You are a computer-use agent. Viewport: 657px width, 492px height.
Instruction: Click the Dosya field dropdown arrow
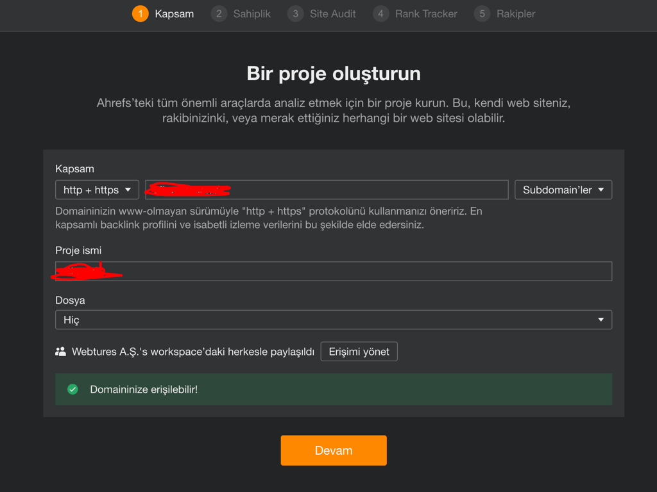tap(601, 319)
